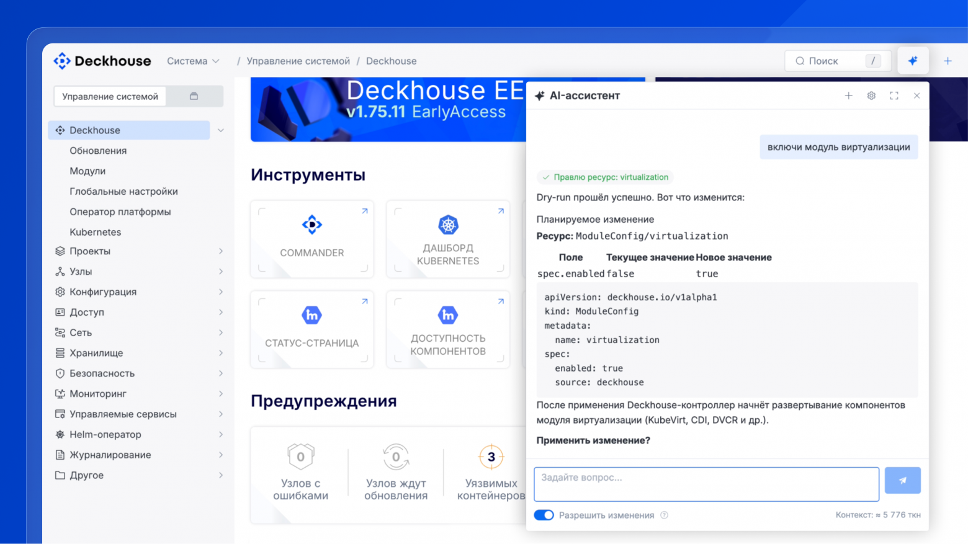
Task: Expand AI assistant to fullscreen
Action: [894, 96]
